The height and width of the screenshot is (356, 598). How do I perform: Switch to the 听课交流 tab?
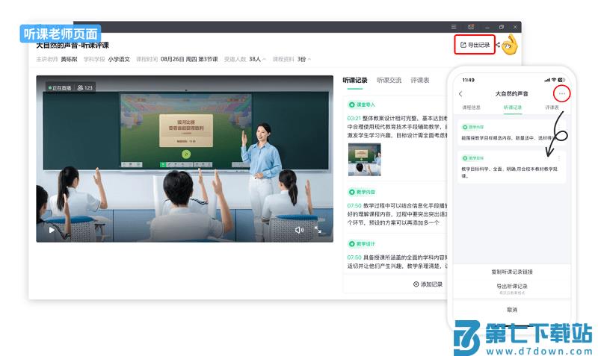[x=389, y=80]
